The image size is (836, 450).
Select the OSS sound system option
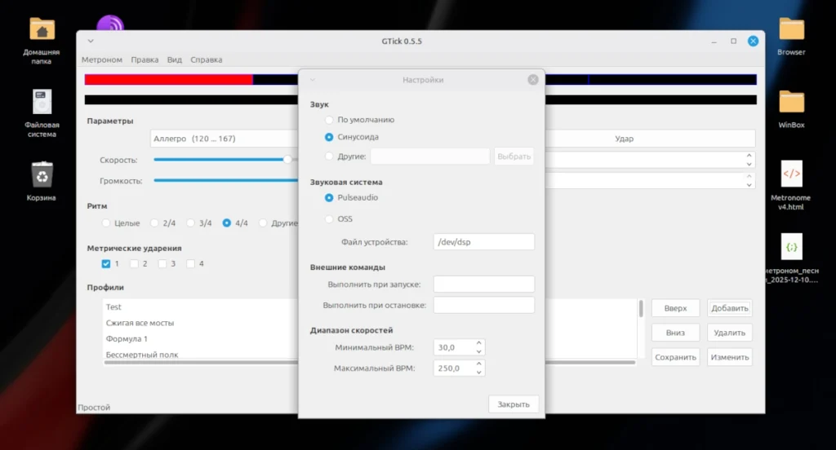329,218
